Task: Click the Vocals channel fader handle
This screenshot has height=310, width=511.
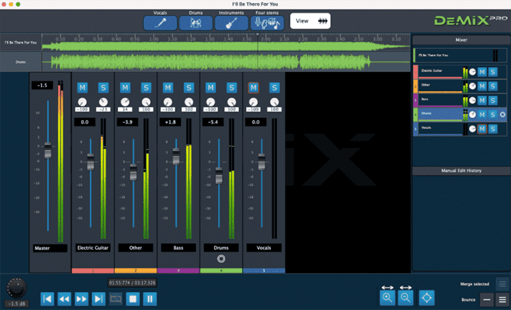Action: 262,161
